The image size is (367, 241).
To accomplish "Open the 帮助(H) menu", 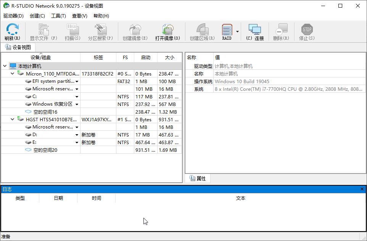I will click(101, 16).
